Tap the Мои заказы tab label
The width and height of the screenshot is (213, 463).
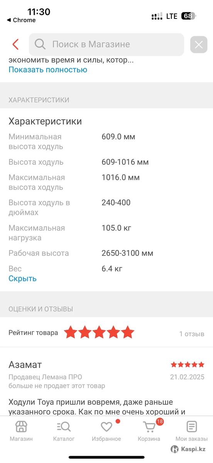coord(191,439)
